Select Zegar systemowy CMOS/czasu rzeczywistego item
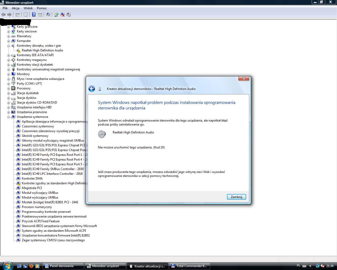The height and width of the screenshot is (270, 337). (x=53, y=240)
